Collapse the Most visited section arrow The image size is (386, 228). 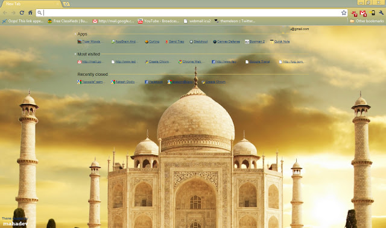(x=75, y=54)
